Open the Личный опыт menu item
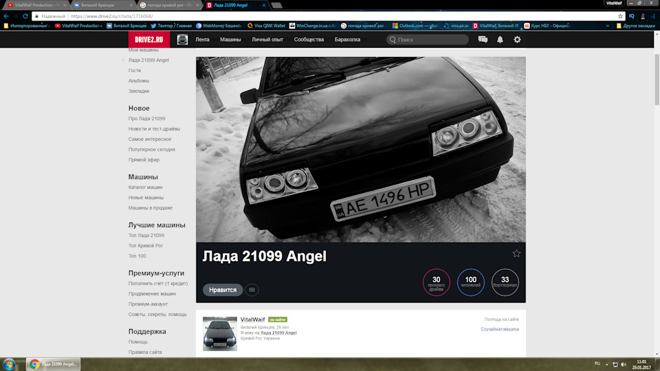Screen dimensions: 660x371 pos(267,40)
